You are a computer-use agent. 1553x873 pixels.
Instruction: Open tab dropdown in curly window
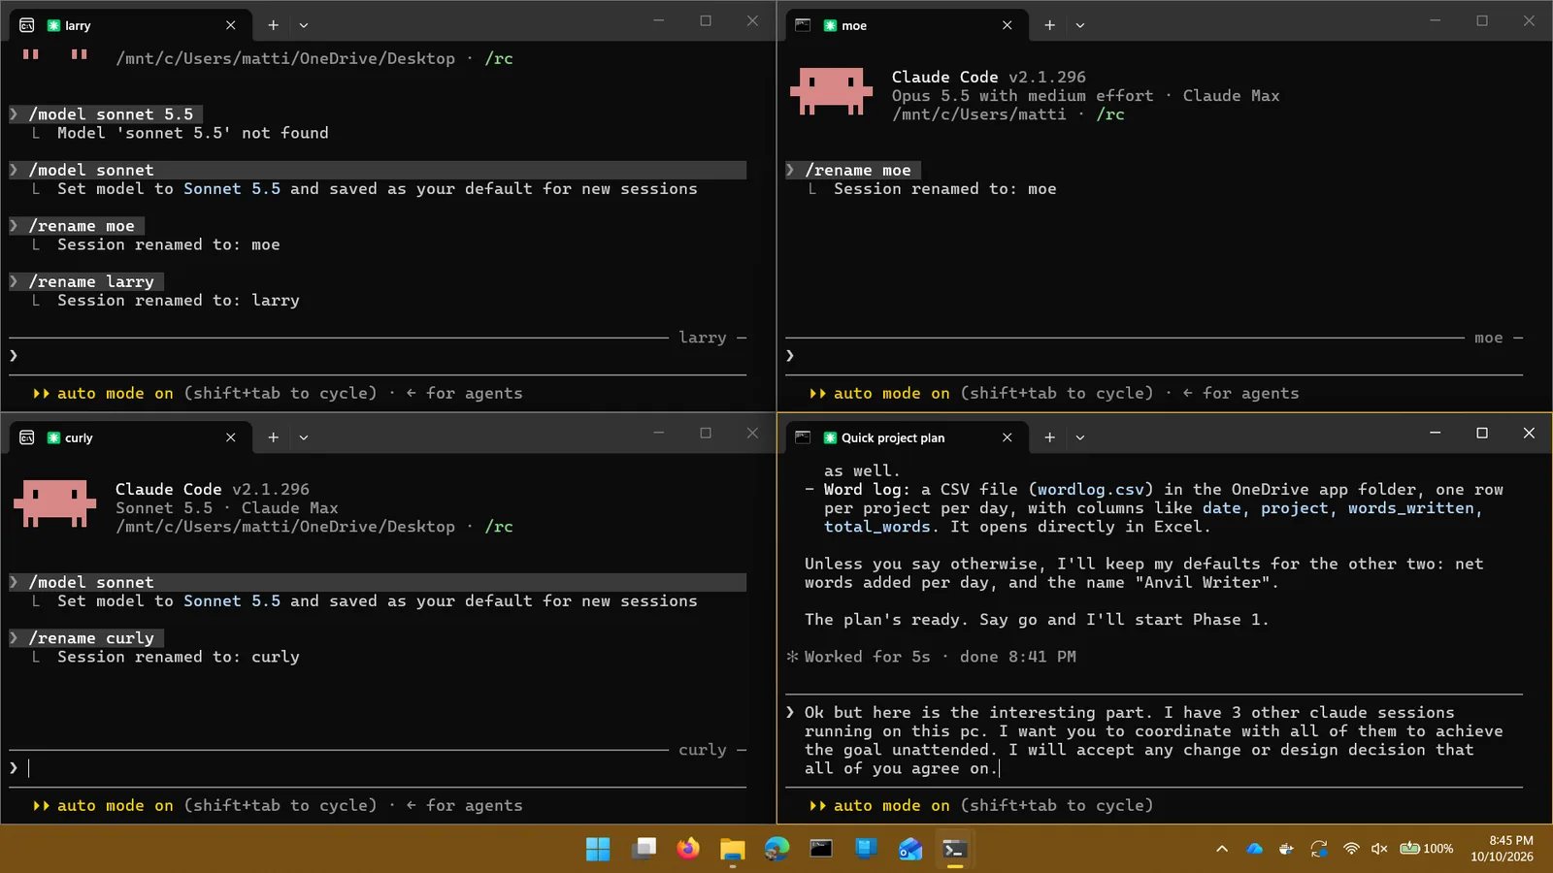click(x=304, y=437)
